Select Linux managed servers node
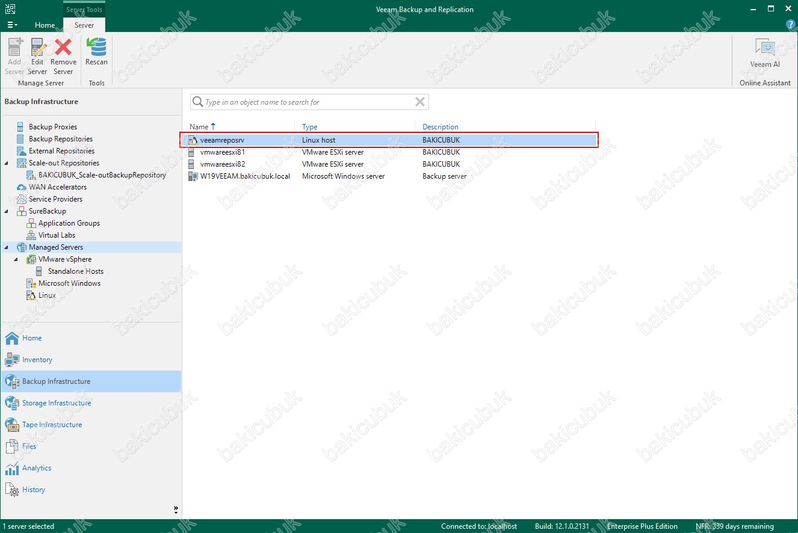This screenshot has height=533, width=798. tap(47, 295)
